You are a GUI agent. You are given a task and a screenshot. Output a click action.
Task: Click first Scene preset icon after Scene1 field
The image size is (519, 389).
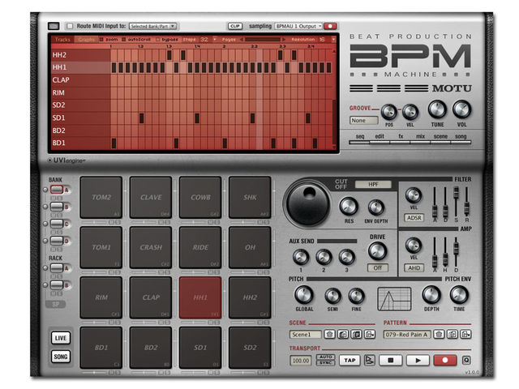coord(329,335)
